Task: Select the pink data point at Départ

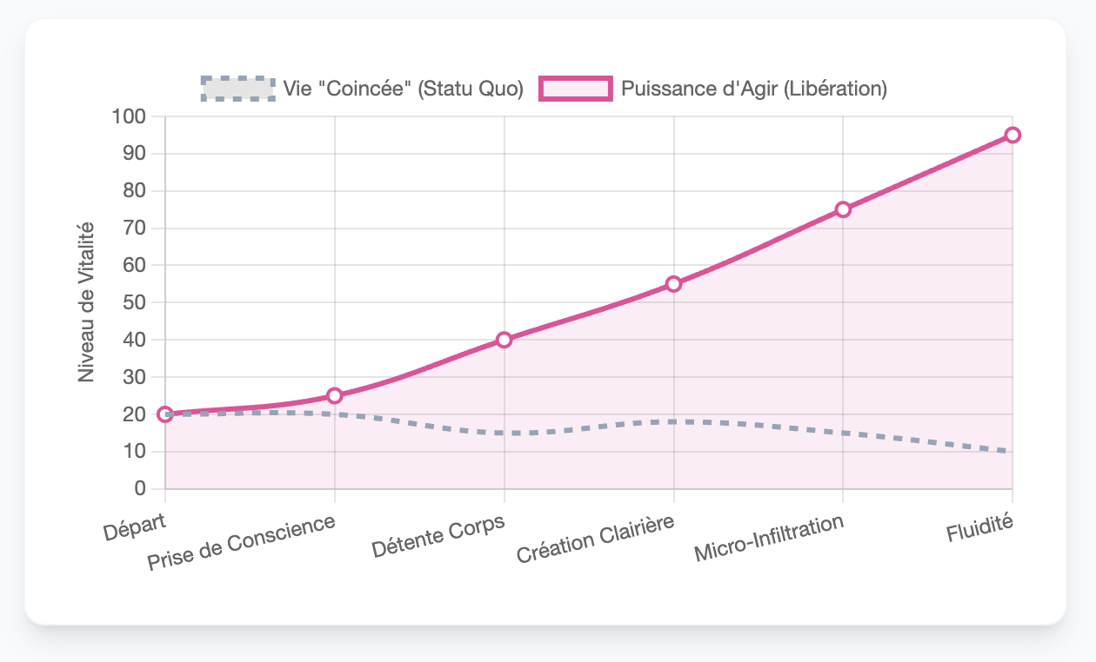Action: tap(165, 414)
